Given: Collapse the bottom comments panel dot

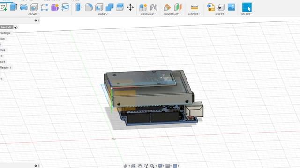Looking at the screenshot, I should tap(36, 166).
